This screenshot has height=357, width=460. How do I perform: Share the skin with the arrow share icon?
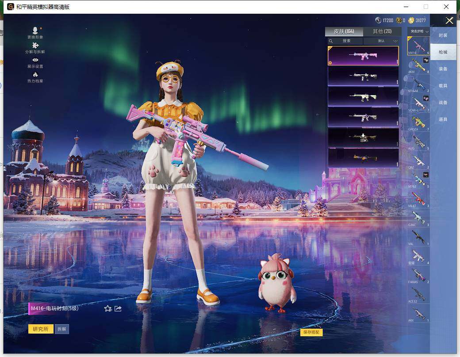click(118, 308)
